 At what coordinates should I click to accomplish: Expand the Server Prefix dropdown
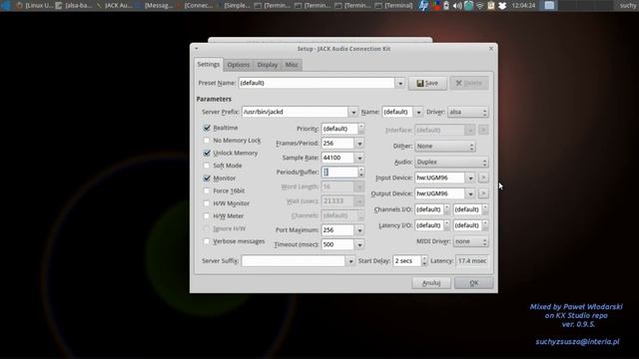353,112
